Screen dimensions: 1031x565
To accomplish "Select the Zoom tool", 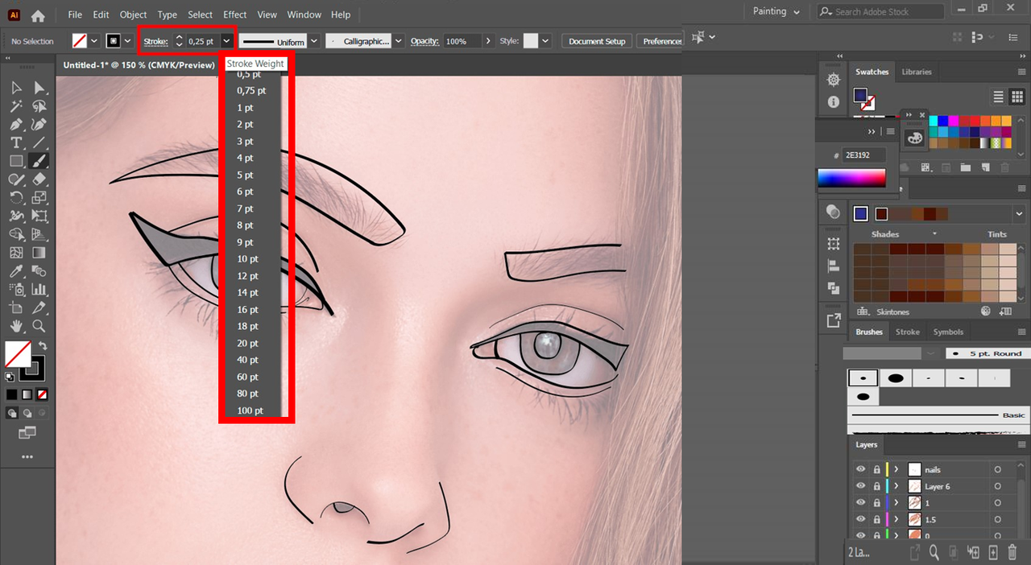I will coord(39,326).
